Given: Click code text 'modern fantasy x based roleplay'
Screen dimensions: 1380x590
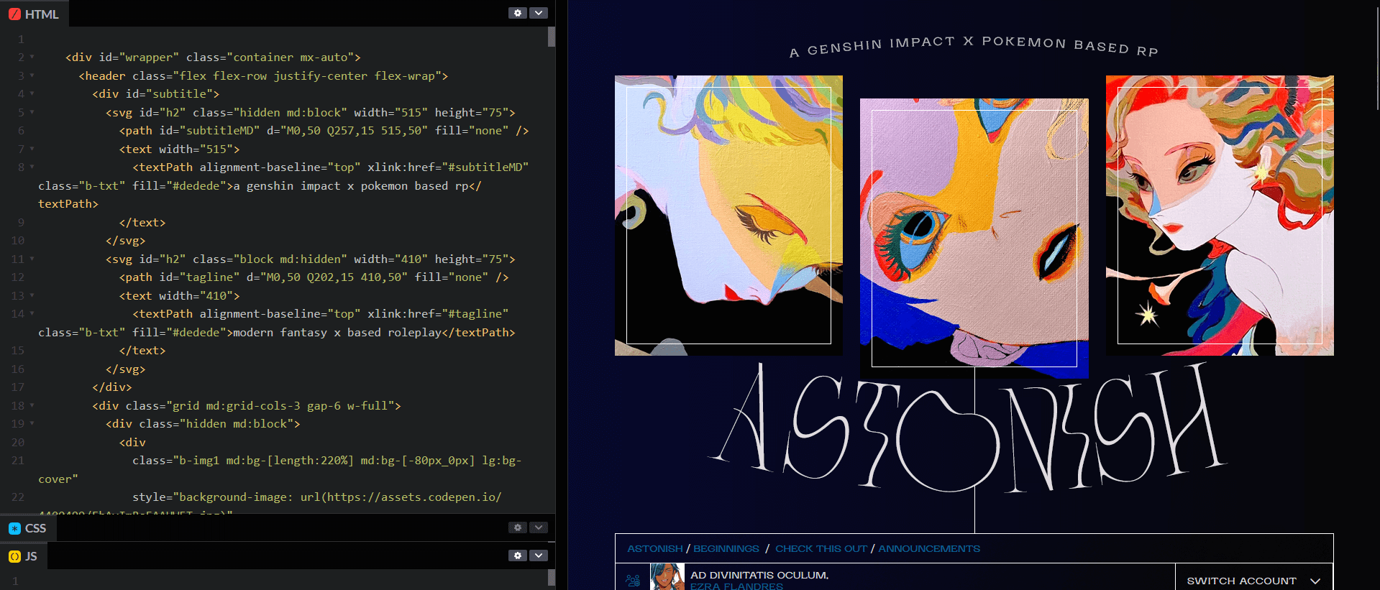Looking at the screenshot, I should tap(337, 332).
